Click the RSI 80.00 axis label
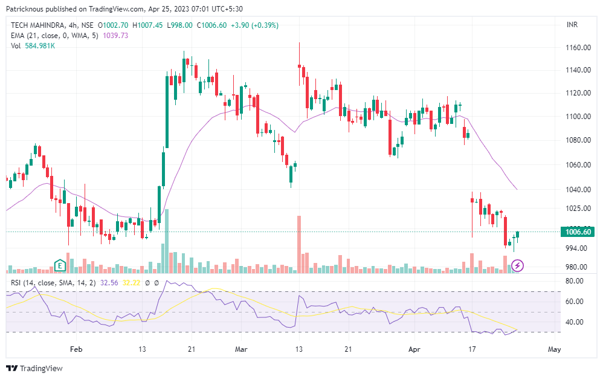 point(574,281)
